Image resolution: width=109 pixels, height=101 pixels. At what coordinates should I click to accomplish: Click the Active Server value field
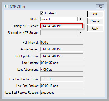(x=61, y=49)
